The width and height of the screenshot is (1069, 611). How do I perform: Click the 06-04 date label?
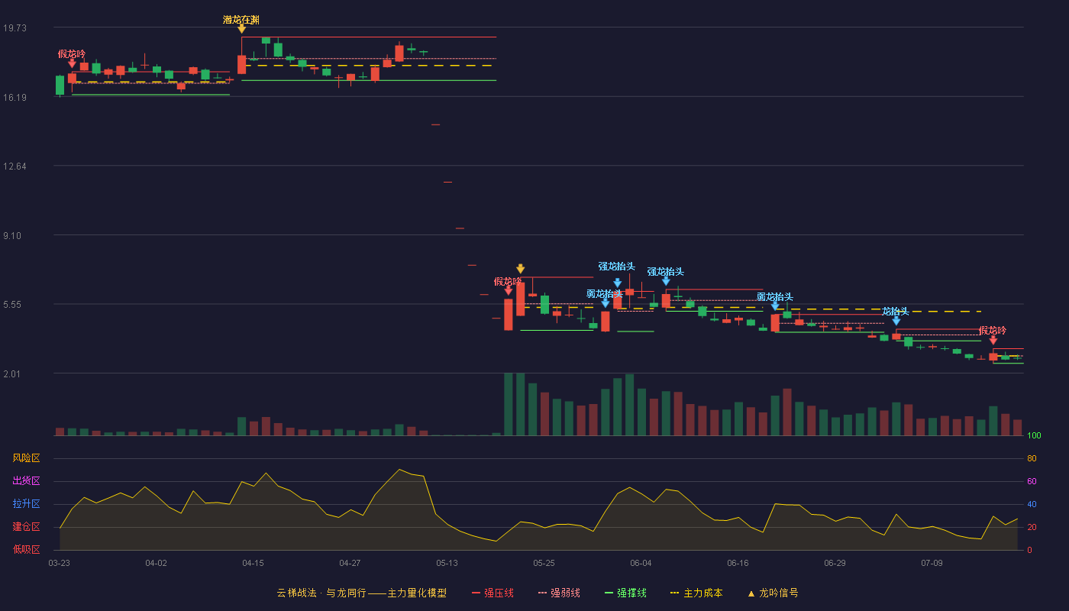click(641, 563)
